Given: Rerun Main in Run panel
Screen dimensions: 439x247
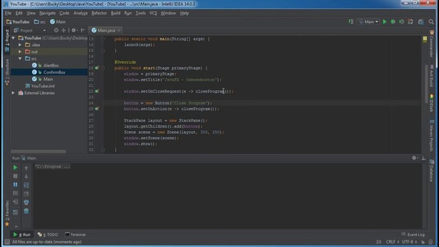Looking at the screenshot, I should [x=15, y=167].
